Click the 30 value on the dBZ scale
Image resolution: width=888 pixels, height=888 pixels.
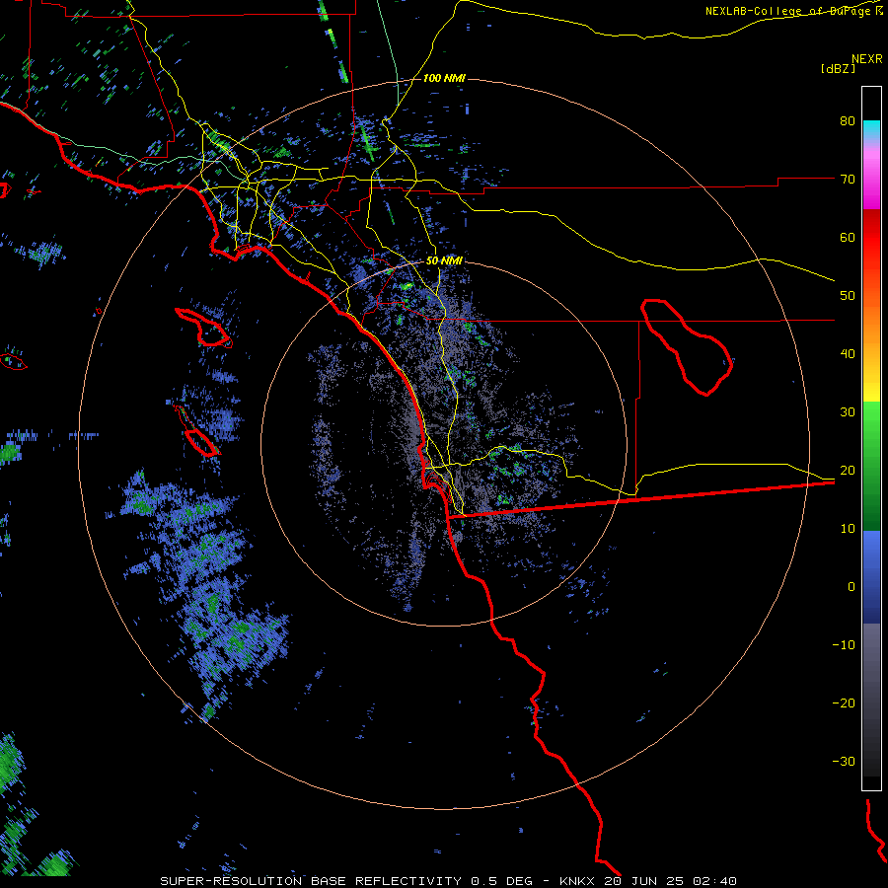pyautogui.click(x=848, y=412)
